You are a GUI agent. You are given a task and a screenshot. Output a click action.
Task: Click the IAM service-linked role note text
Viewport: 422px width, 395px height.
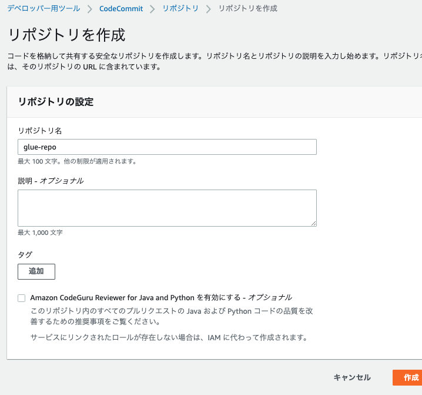click(x=169, y=337)
